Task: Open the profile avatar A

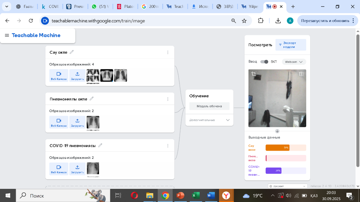Action: click(290, 21)
